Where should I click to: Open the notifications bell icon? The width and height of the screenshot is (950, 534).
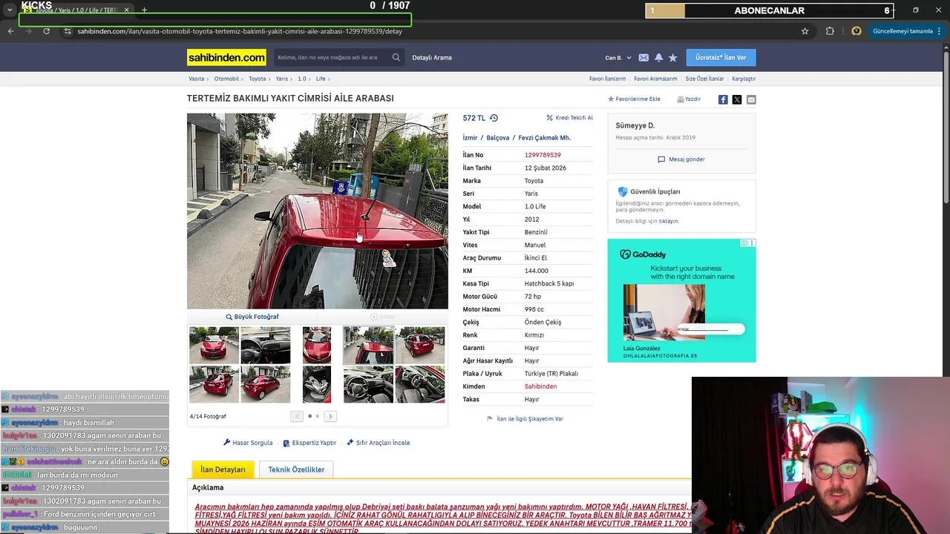pos(658,57)
